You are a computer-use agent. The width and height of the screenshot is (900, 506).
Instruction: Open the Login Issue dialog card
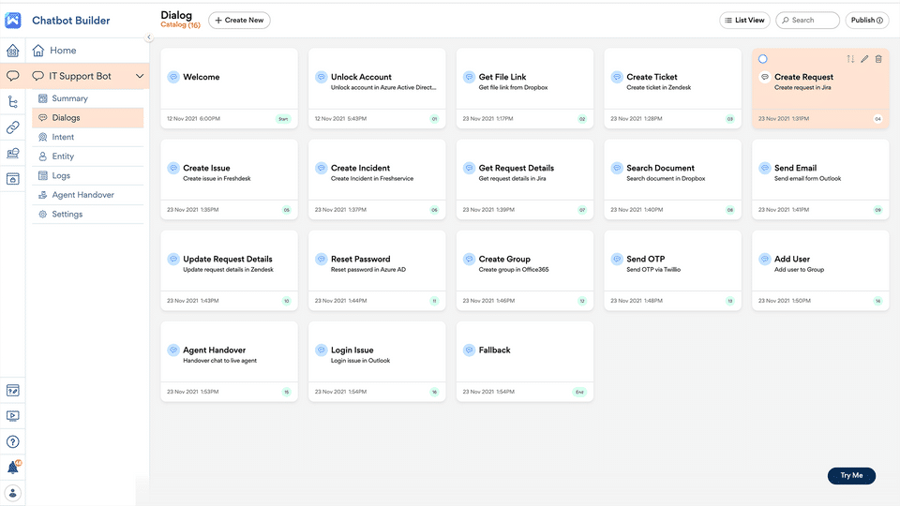click(377, 362)
